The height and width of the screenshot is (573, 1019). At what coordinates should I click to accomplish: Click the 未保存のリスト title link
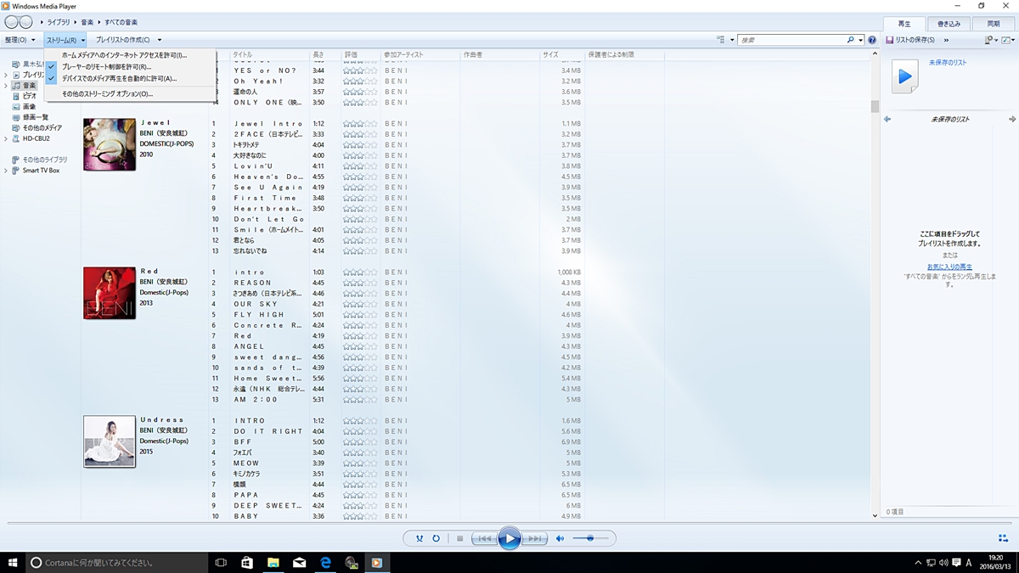pyautogui.click(x=948, y=63)
